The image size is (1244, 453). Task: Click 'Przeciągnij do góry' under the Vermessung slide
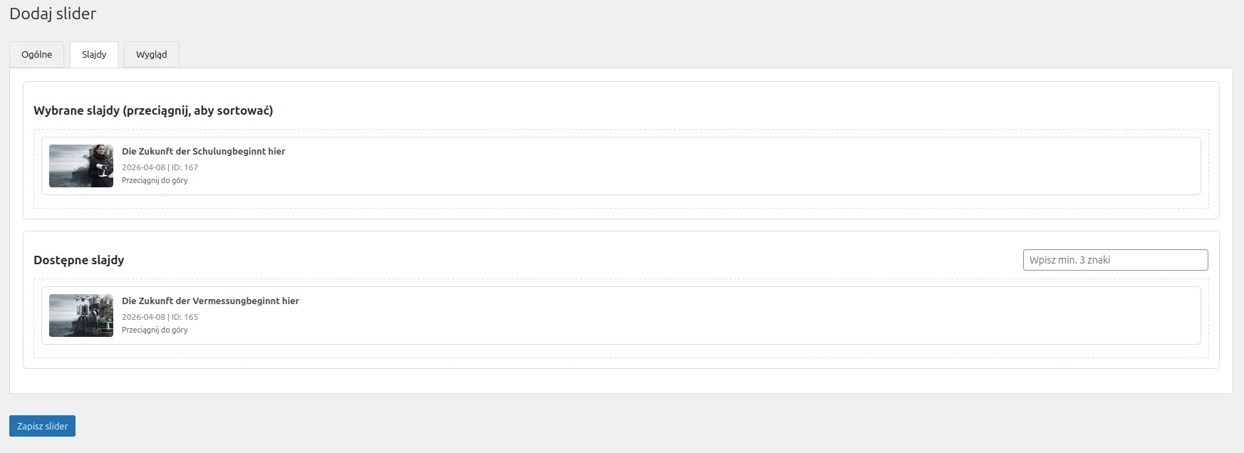[155, 330]
